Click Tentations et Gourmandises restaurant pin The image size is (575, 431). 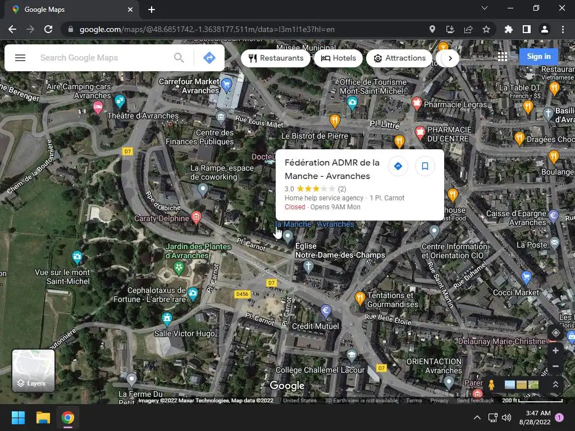click(x=360, y=299)
